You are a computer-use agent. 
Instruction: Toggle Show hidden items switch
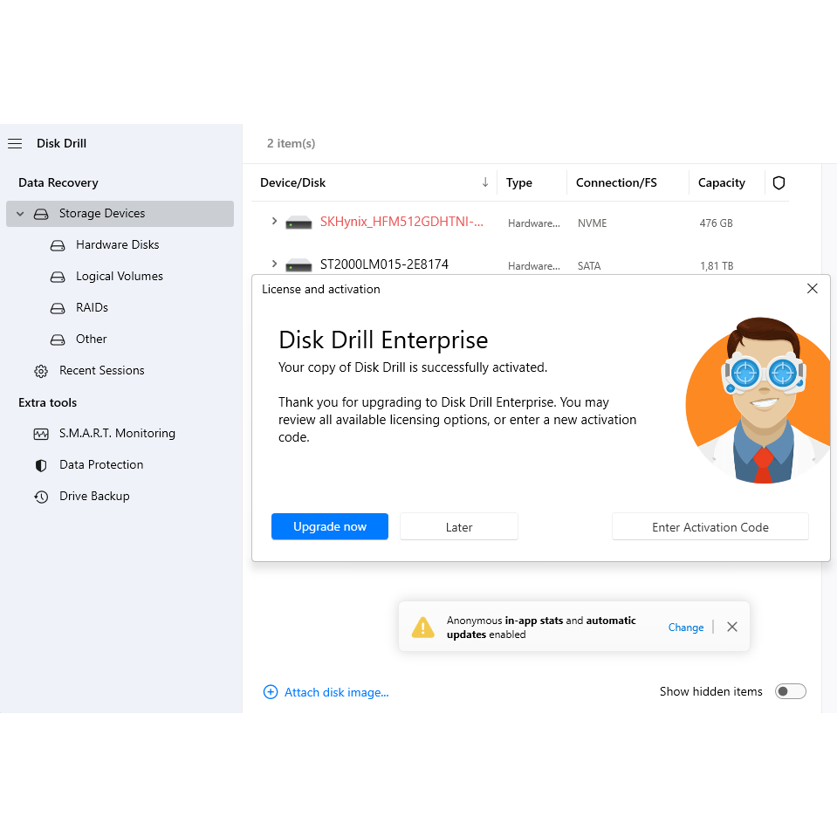tap(790, 691)
